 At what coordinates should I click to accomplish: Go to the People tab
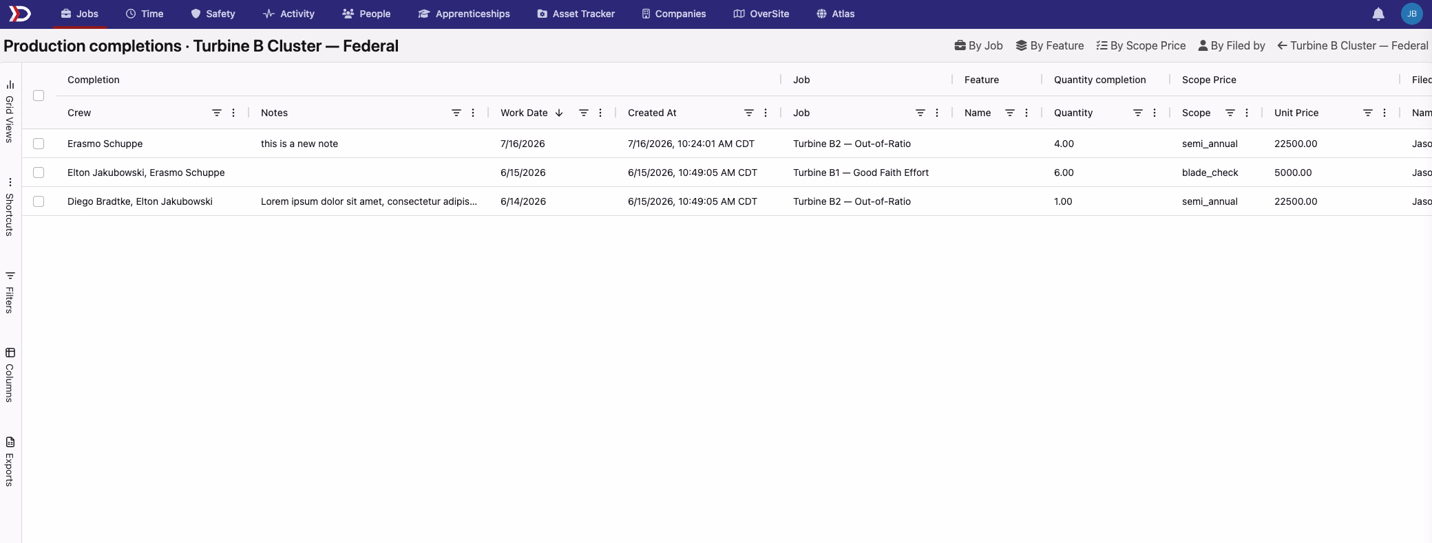coord(366,14)
